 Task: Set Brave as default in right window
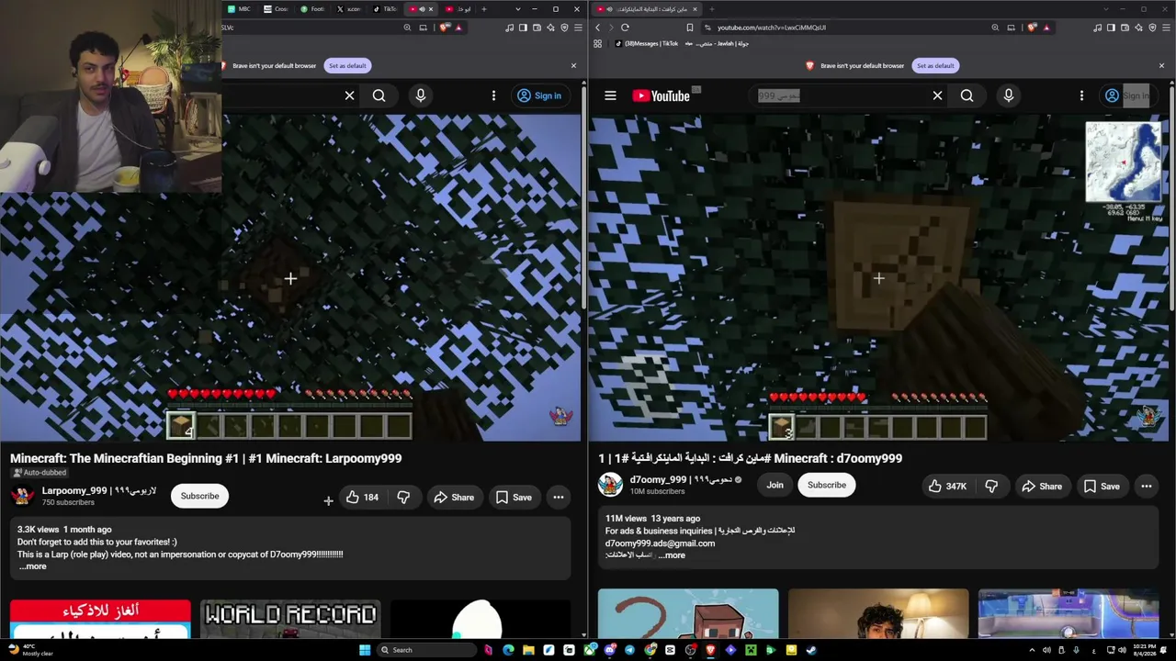click(935, 66)
